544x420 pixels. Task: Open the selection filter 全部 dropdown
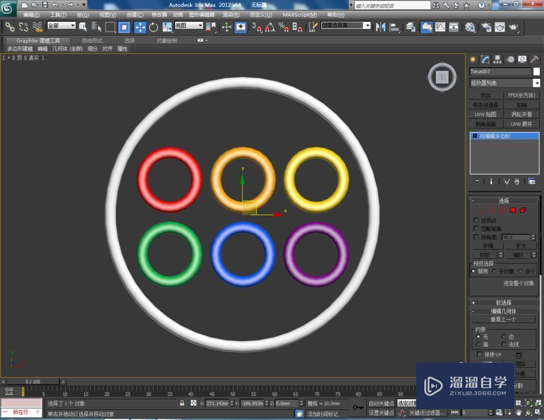61,26
